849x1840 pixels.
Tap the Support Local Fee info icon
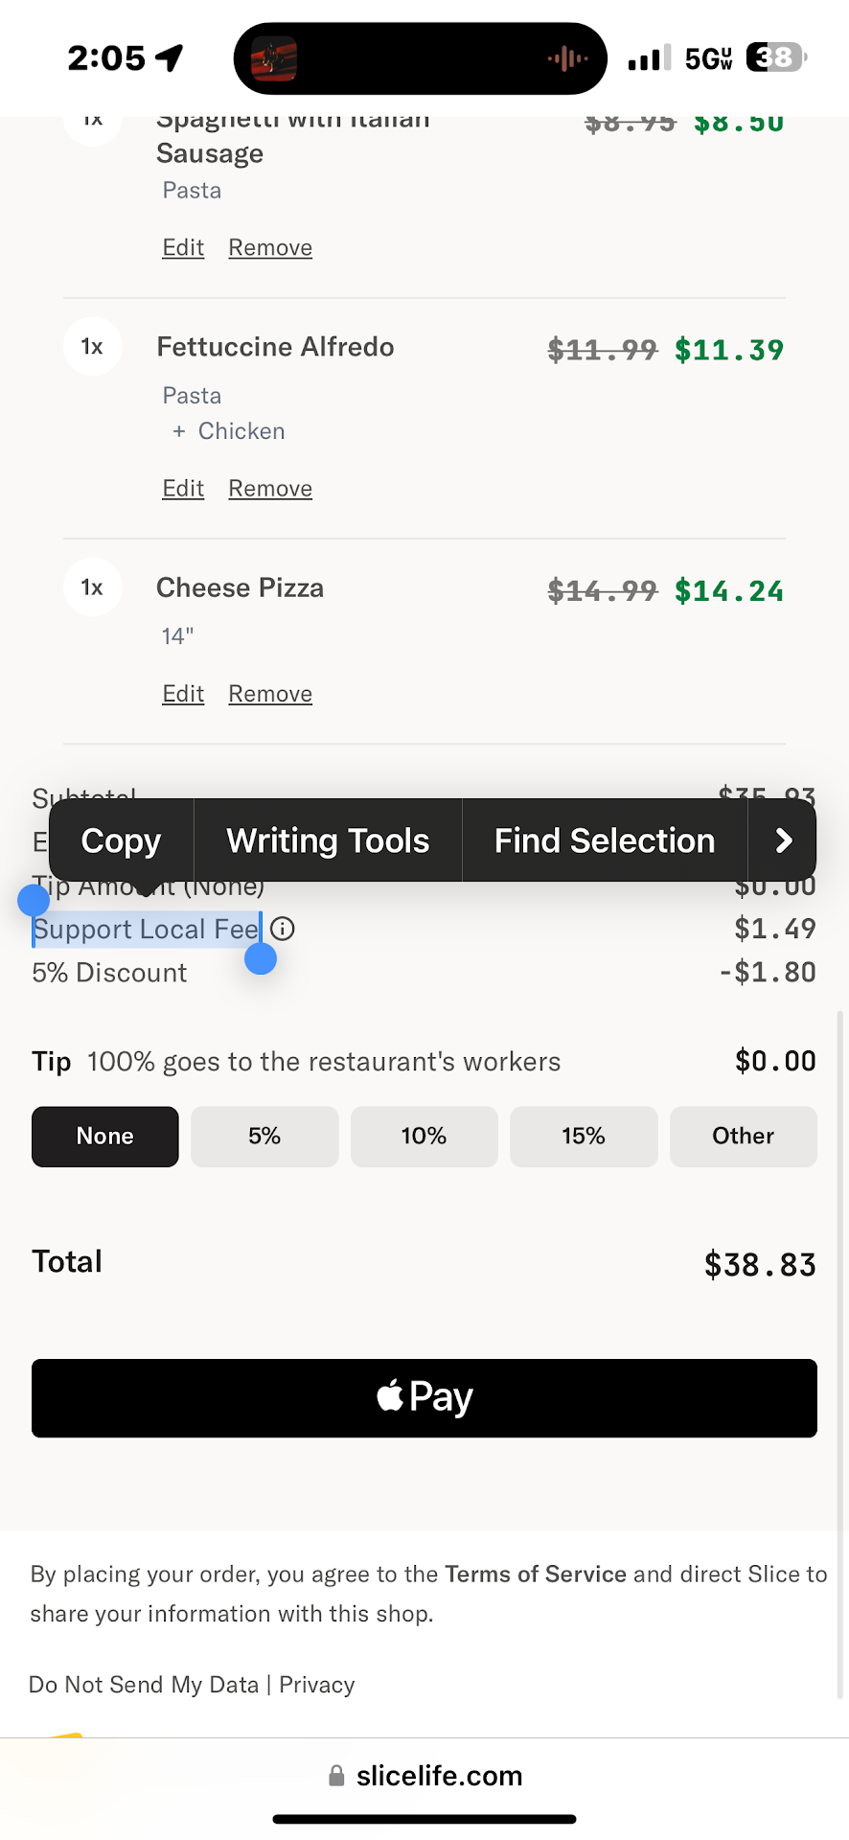(x=283, y=929)
